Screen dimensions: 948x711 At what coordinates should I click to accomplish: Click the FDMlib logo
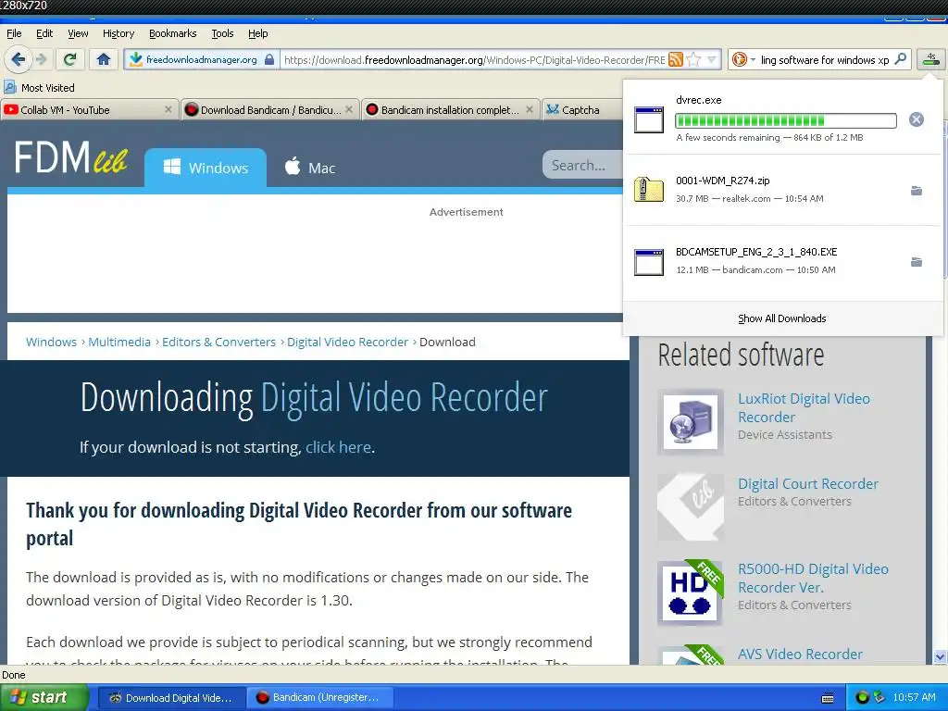point(70,157)
